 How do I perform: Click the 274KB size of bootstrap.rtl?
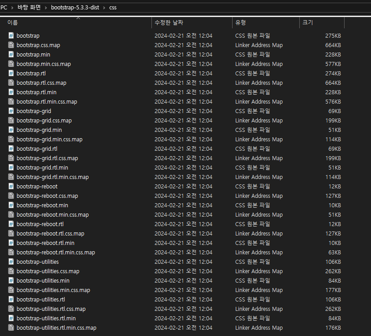[x=333, y=73]
